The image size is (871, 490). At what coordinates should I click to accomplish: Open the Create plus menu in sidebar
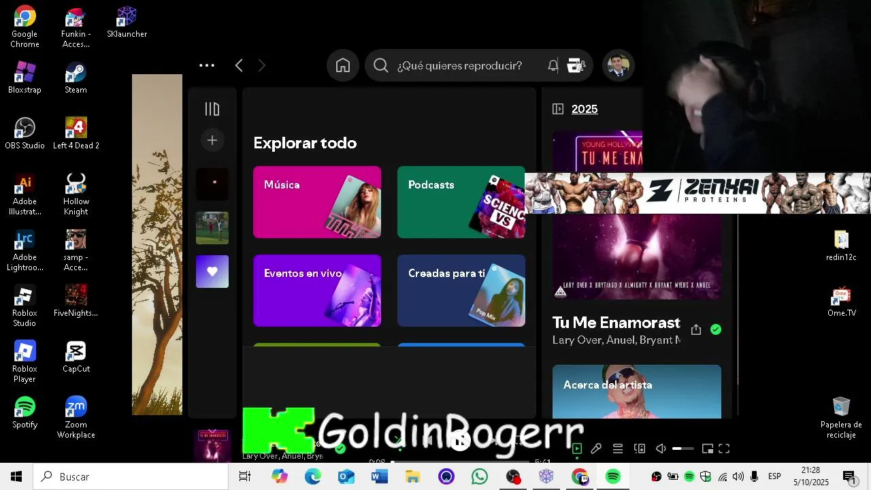click(x=212, y=140)
